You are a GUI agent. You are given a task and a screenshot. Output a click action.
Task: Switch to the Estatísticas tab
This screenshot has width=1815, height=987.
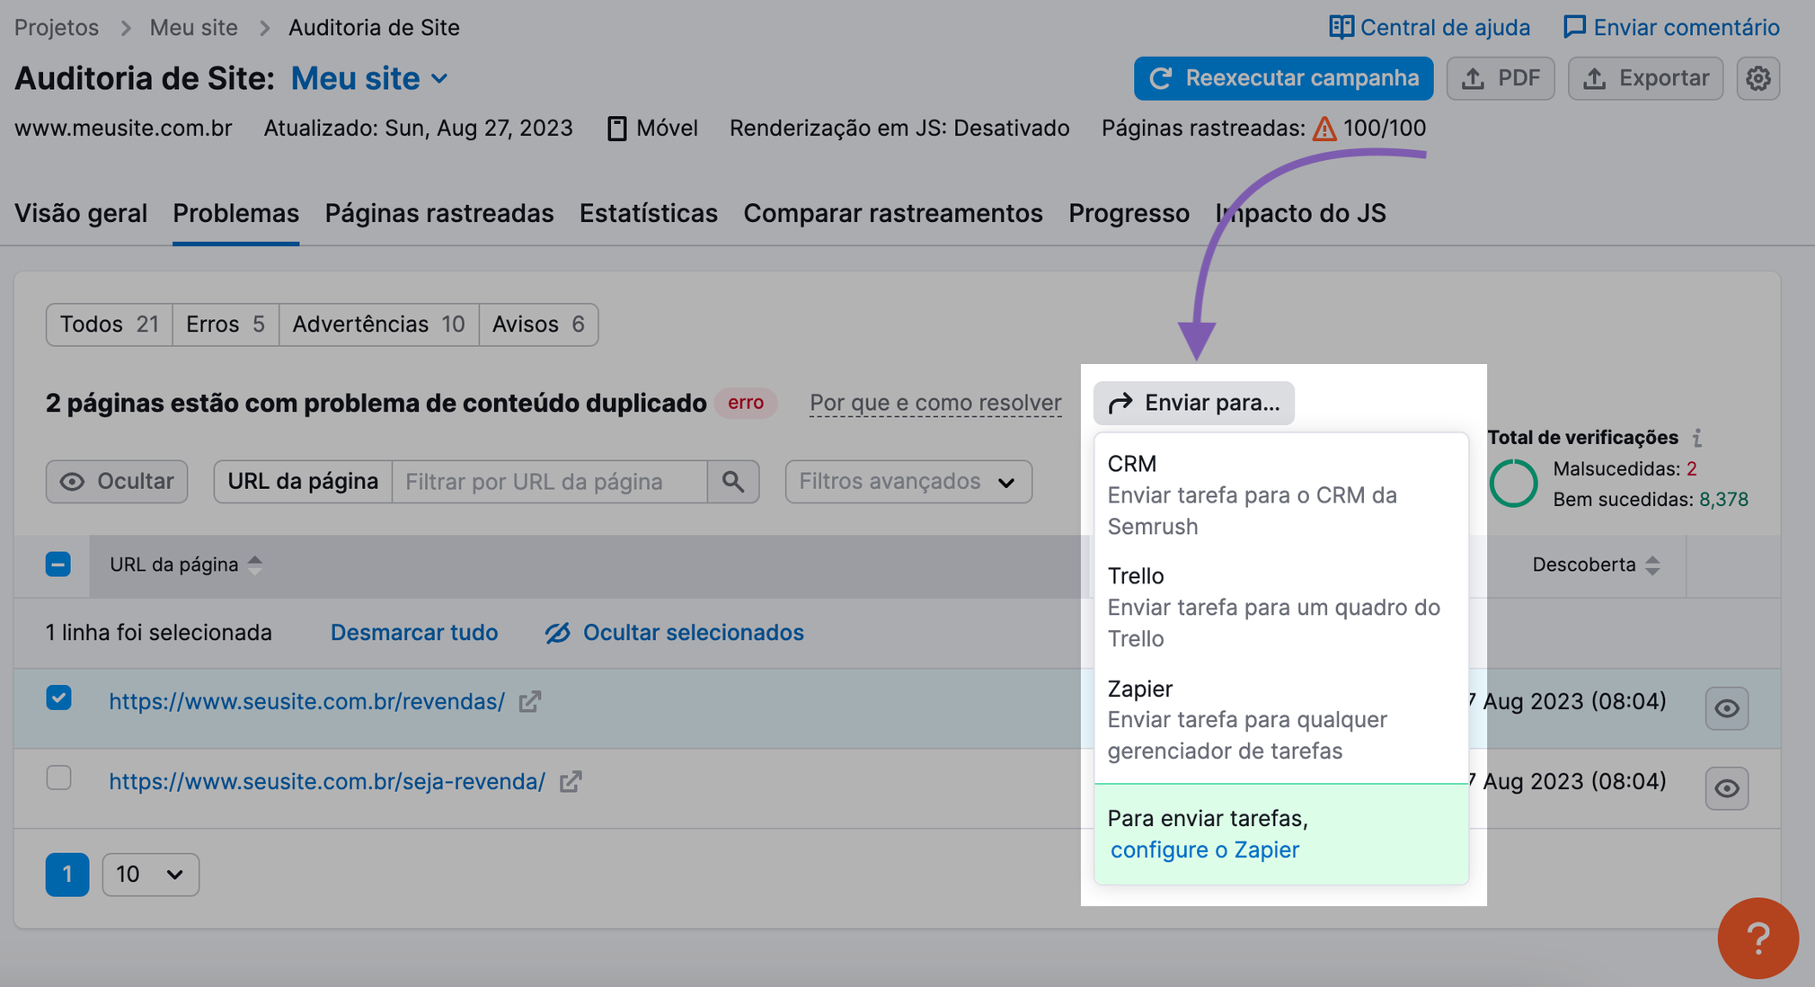click(x=648, y=213)
